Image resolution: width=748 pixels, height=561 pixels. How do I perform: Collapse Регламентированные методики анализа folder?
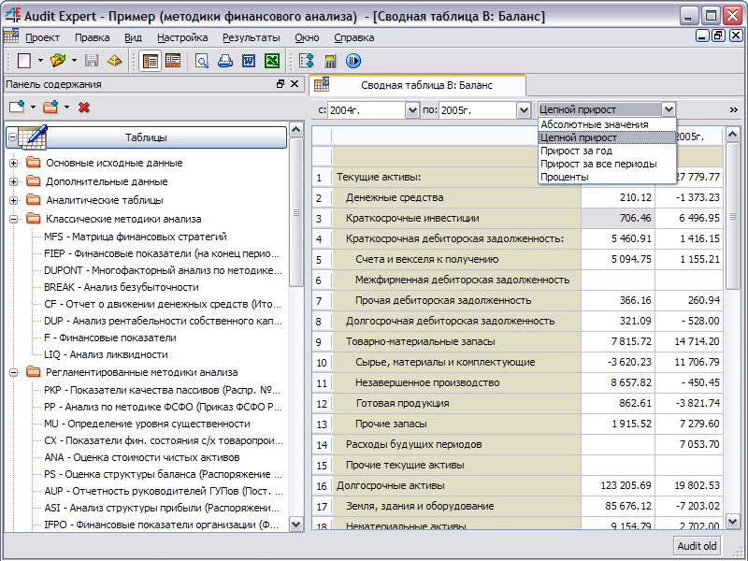(x=13, y=372)
